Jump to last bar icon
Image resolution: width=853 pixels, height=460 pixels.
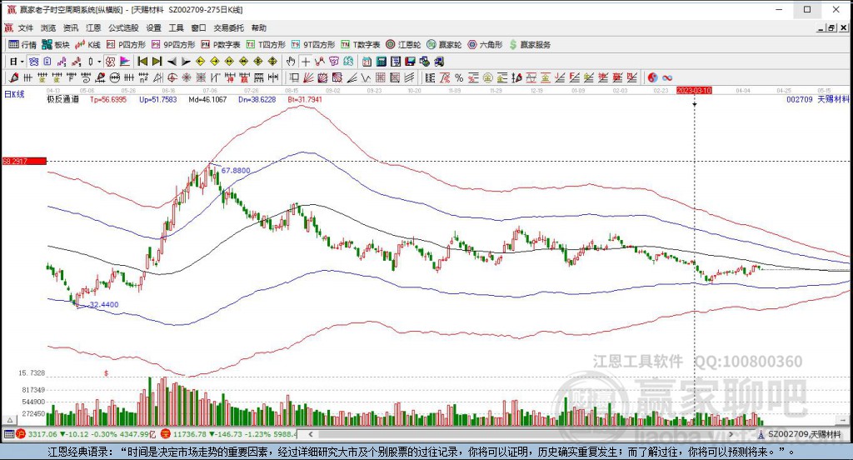pos(157,62)
